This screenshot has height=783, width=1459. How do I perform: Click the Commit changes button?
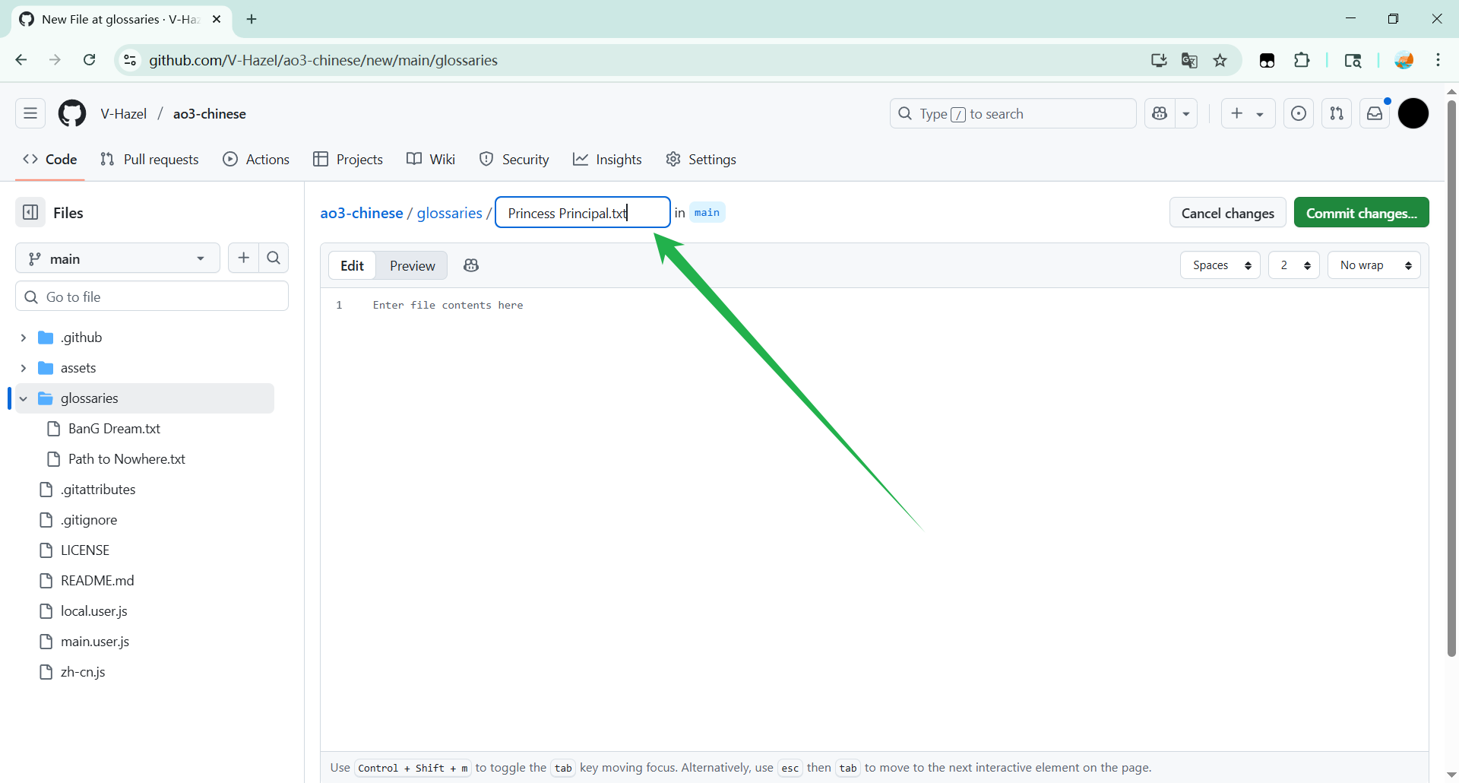[x=1361, y=213]
